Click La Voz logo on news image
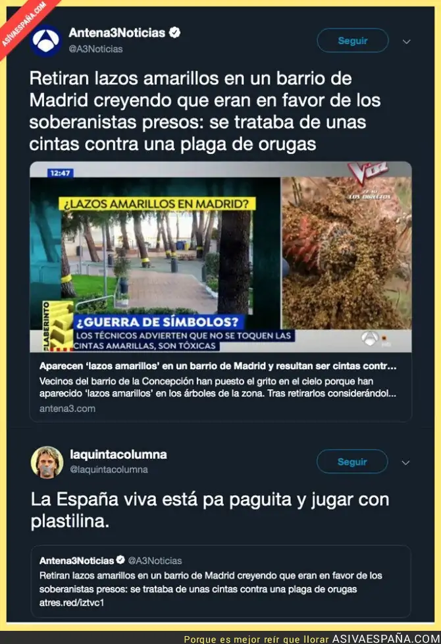The height and width of the screenshot is (644, 441). pyautogui.click(x=367, y=173)
